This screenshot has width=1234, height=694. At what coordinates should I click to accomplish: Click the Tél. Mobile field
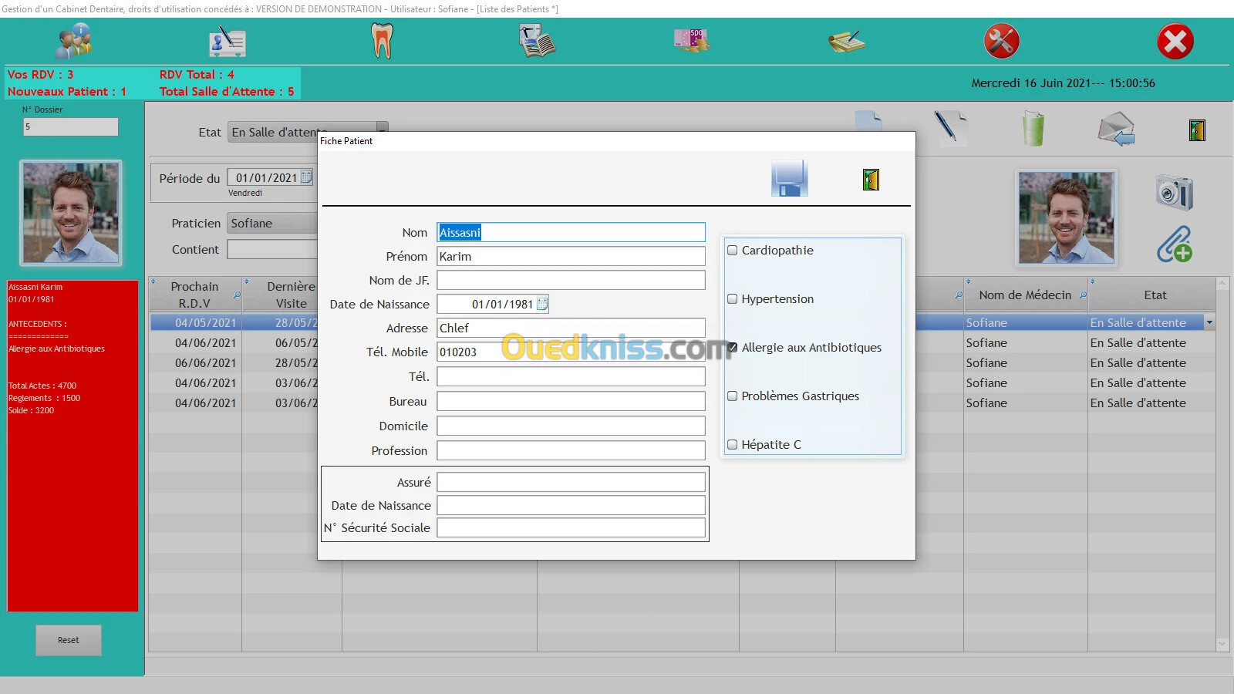(x=571, y=352)
